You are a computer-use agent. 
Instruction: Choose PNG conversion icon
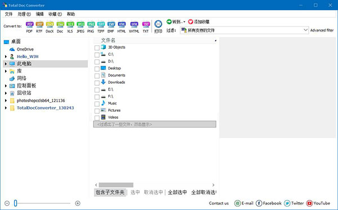91,26
